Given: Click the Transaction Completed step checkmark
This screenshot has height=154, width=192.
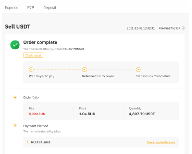Looking at the screenshot, I should coord(138,69).
